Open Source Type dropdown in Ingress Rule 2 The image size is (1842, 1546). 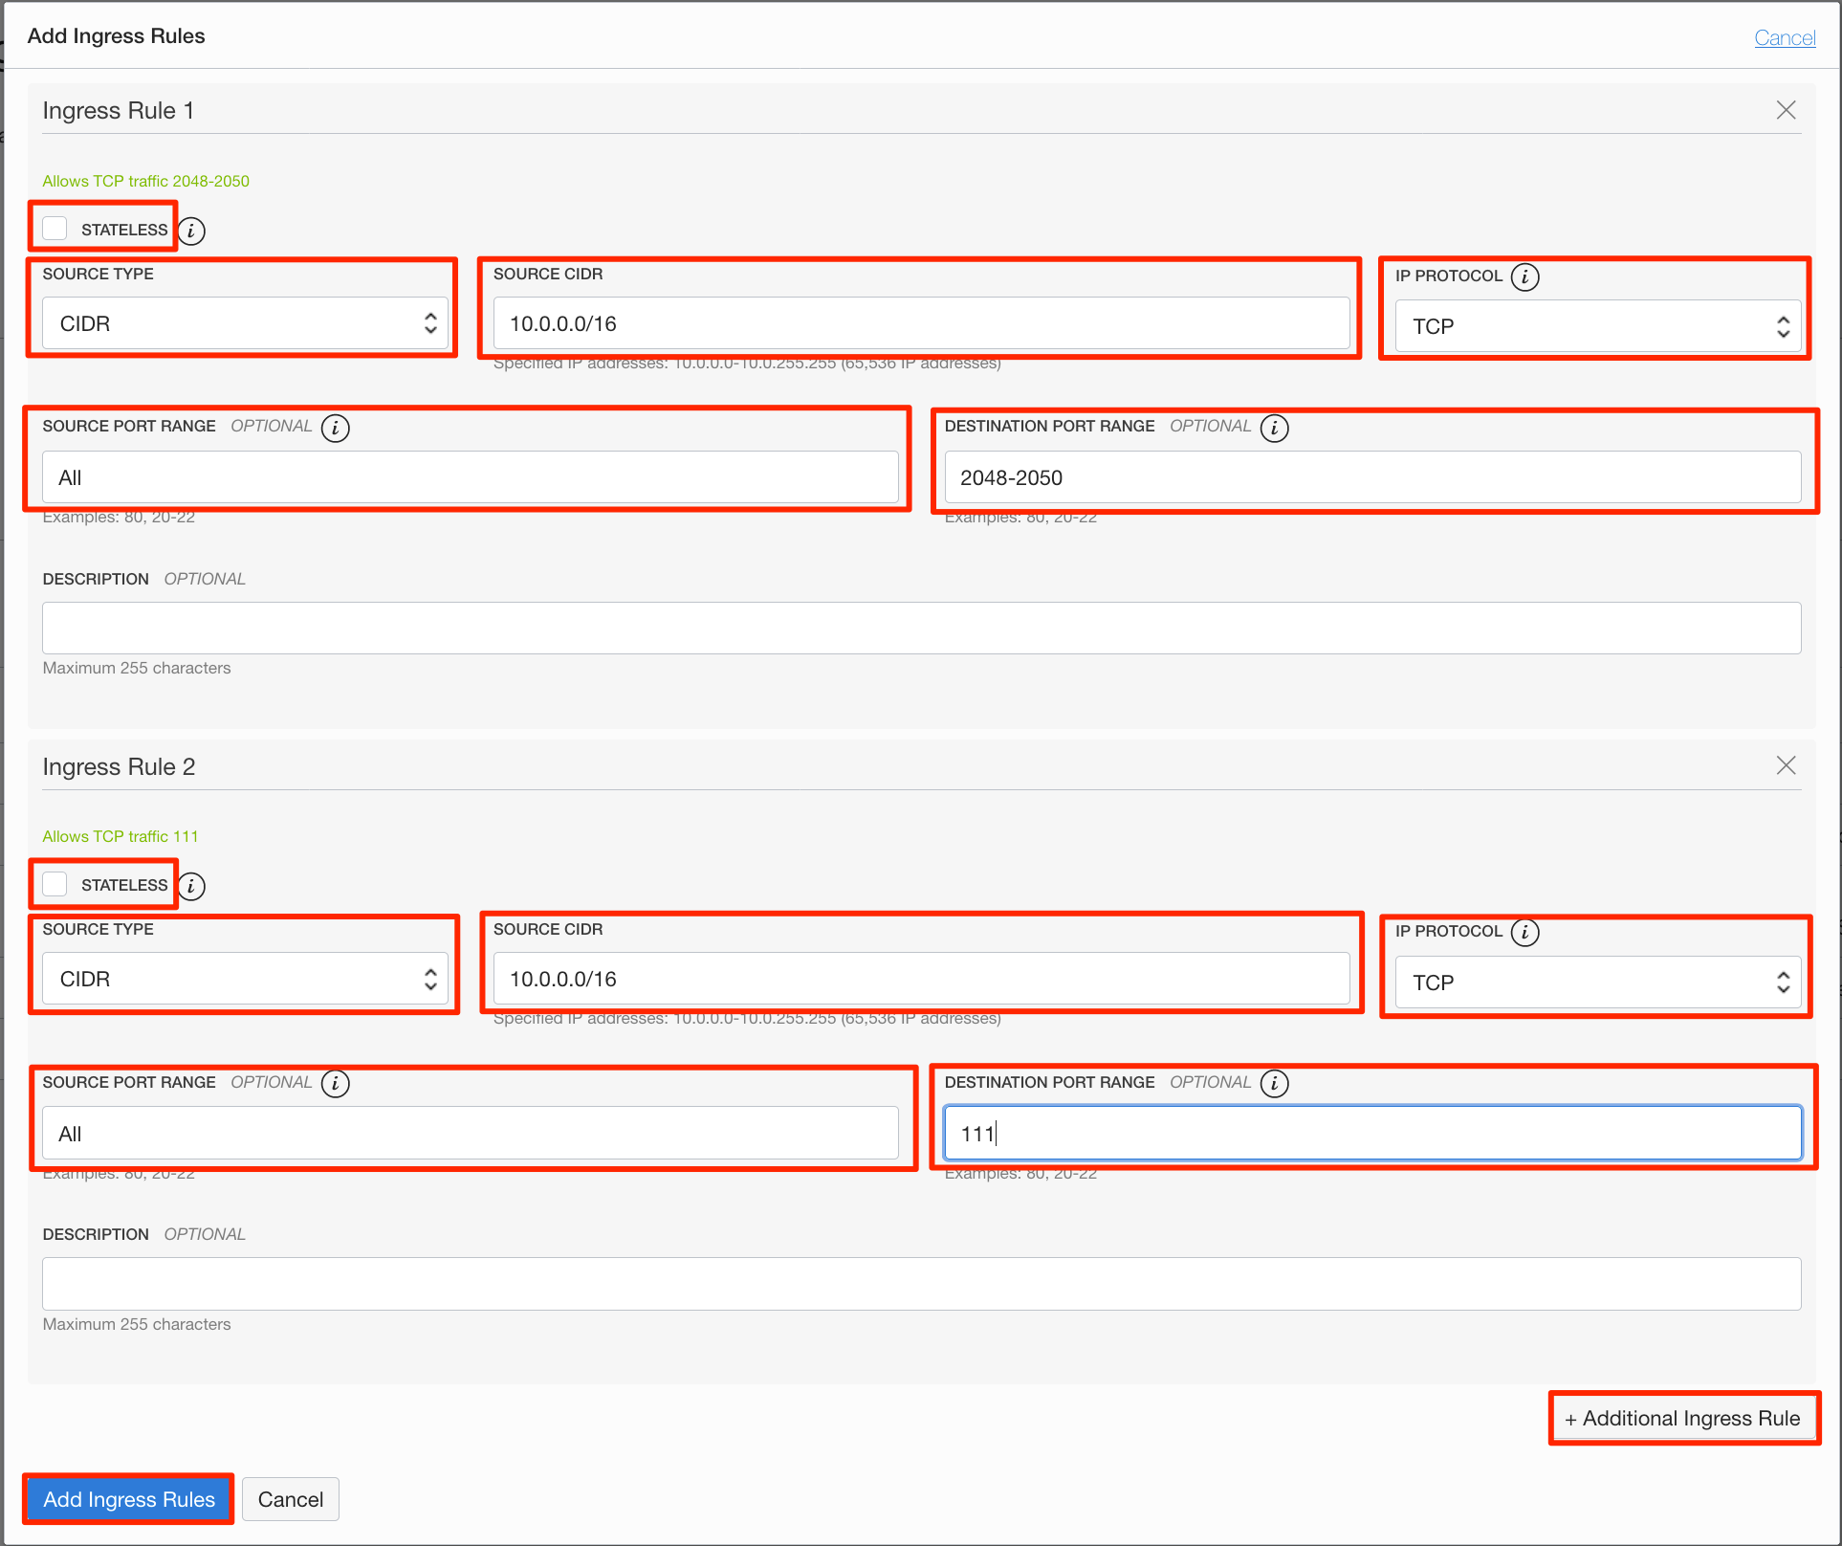(x=245, y=979)
